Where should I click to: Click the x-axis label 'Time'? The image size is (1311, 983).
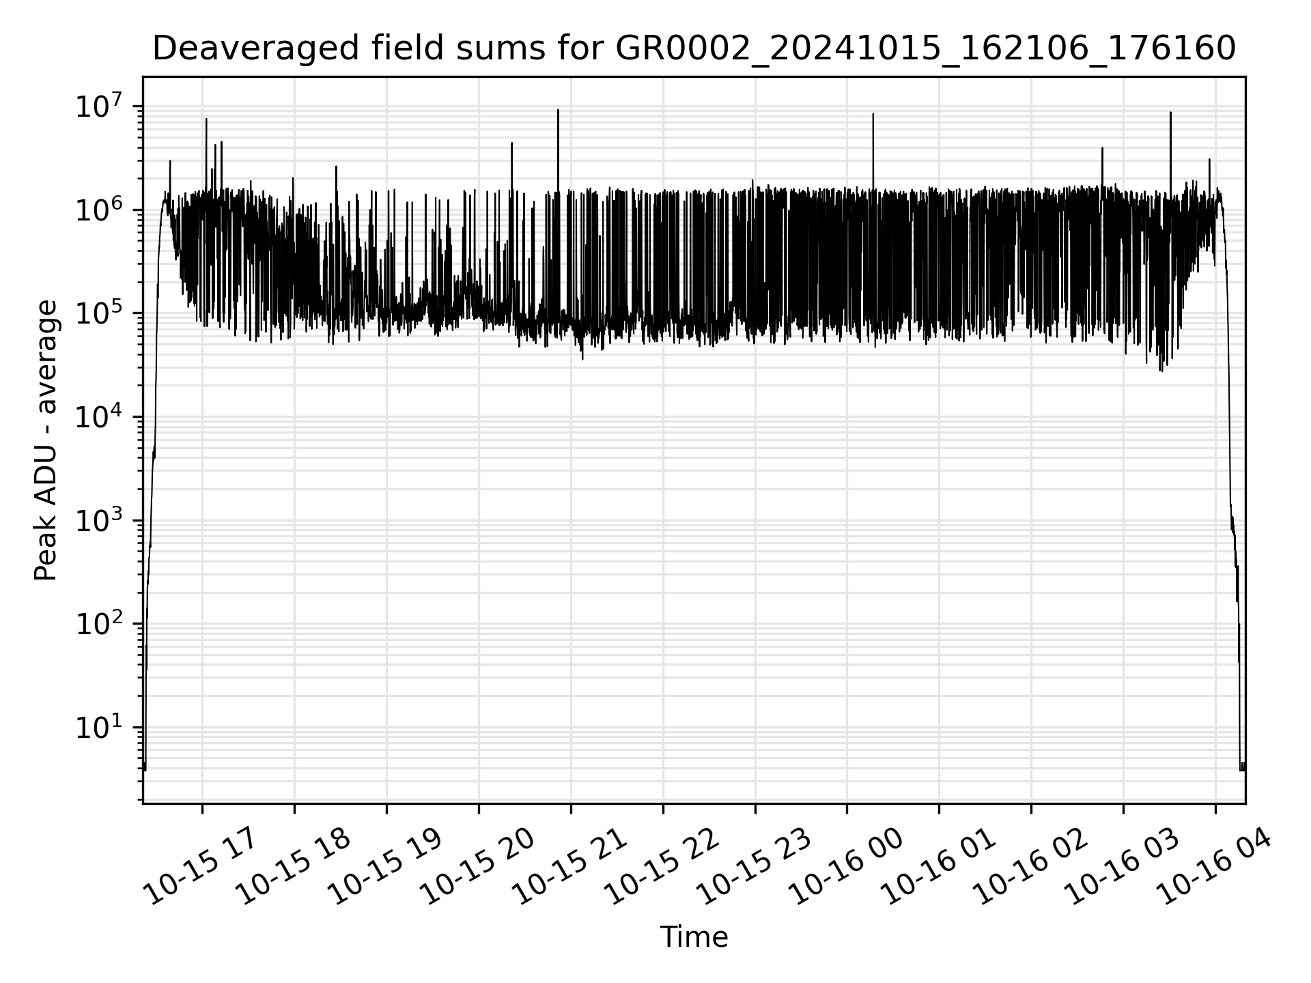coord(694,937)
